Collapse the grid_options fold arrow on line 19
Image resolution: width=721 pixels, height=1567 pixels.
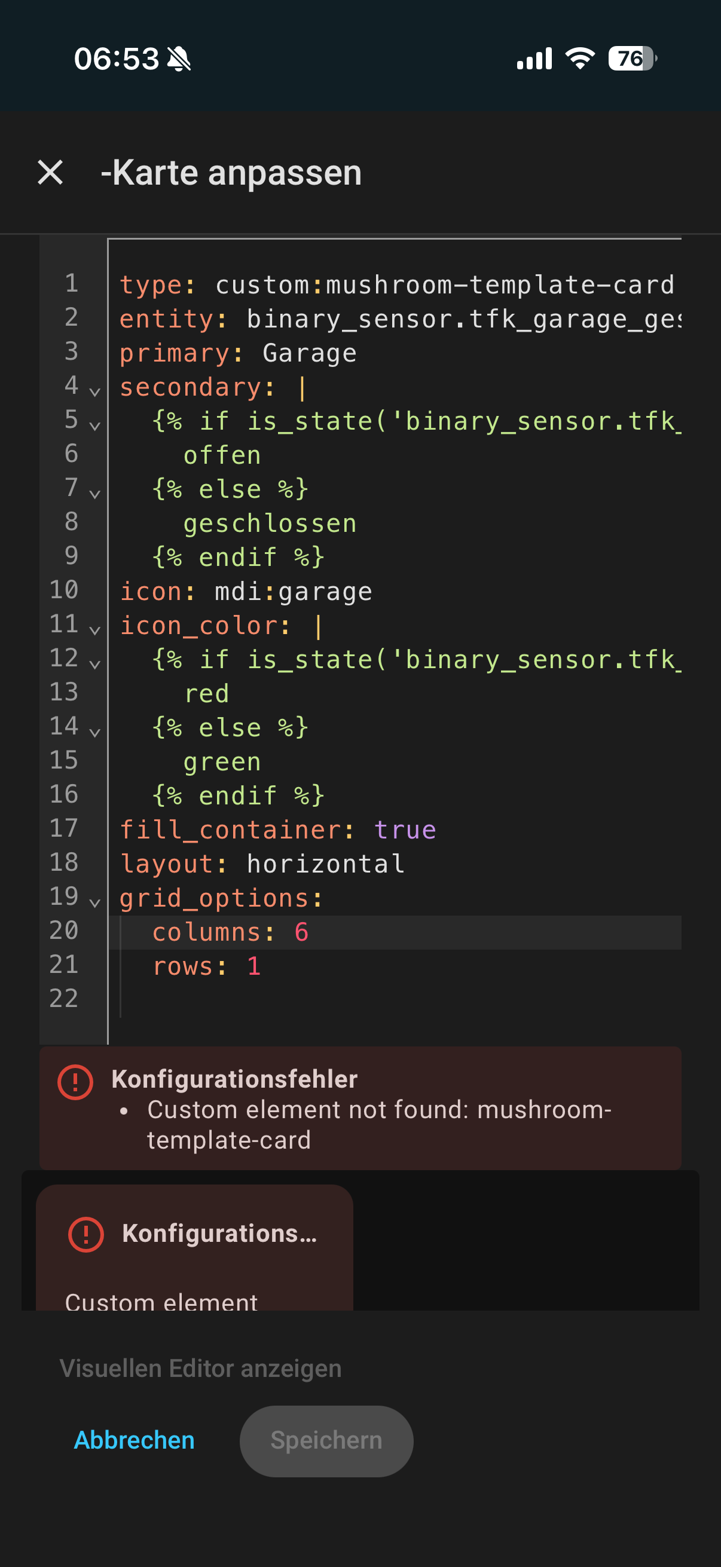94,902
